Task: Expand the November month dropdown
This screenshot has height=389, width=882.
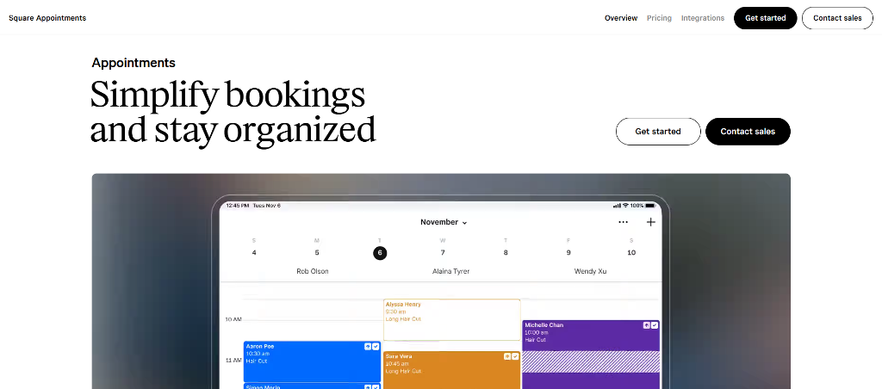Action: [x=444, y=222]
